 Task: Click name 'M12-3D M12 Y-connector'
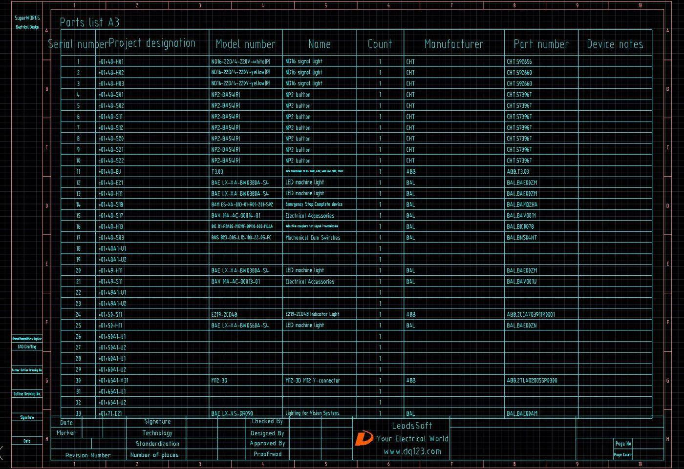pyautogui.click(x=313, y=380)
